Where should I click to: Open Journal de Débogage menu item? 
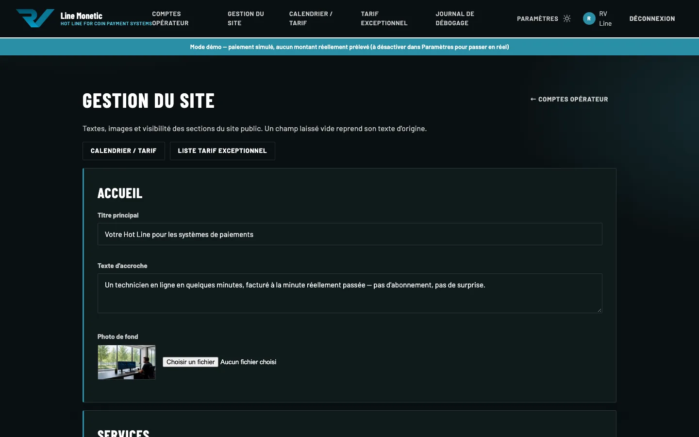point(455,18)
